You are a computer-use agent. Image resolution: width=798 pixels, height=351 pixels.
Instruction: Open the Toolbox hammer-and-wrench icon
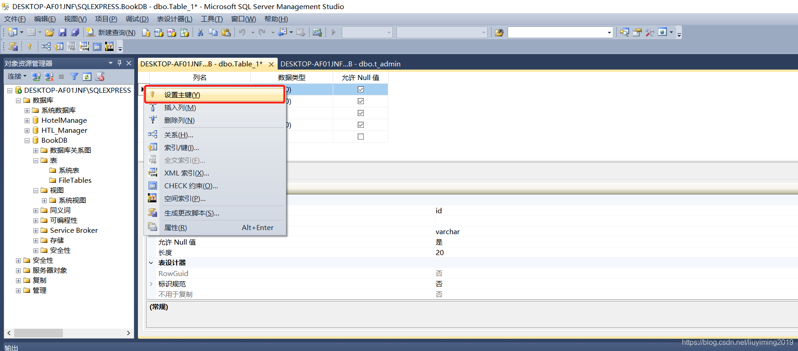650,32
